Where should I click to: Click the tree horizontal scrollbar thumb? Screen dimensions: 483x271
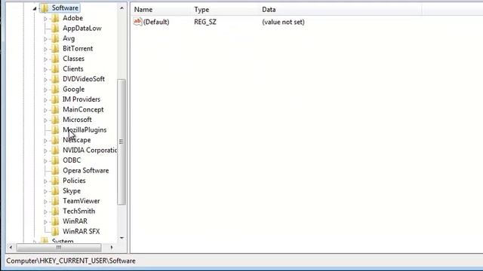tap(59, 247)
